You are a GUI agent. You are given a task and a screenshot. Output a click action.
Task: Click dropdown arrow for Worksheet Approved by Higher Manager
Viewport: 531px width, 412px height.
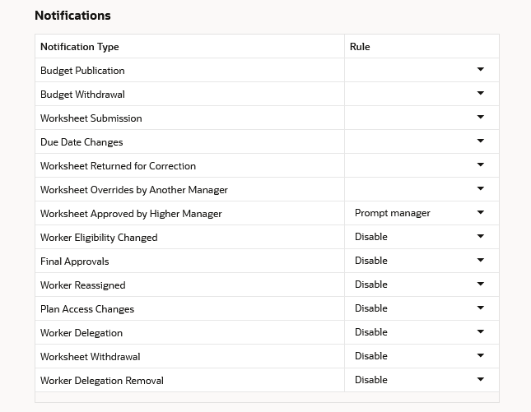480,212
